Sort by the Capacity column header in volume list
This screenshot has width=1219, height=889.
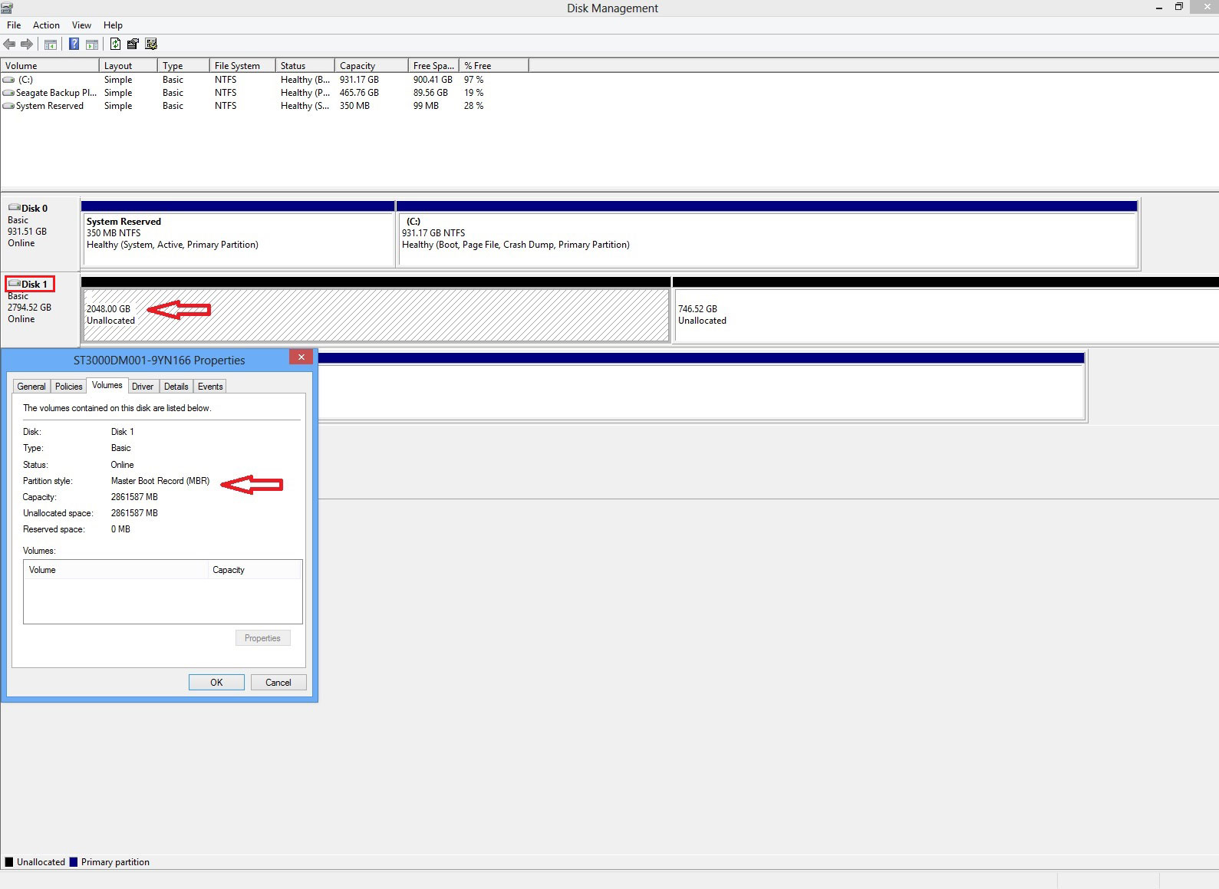(371, 66)
